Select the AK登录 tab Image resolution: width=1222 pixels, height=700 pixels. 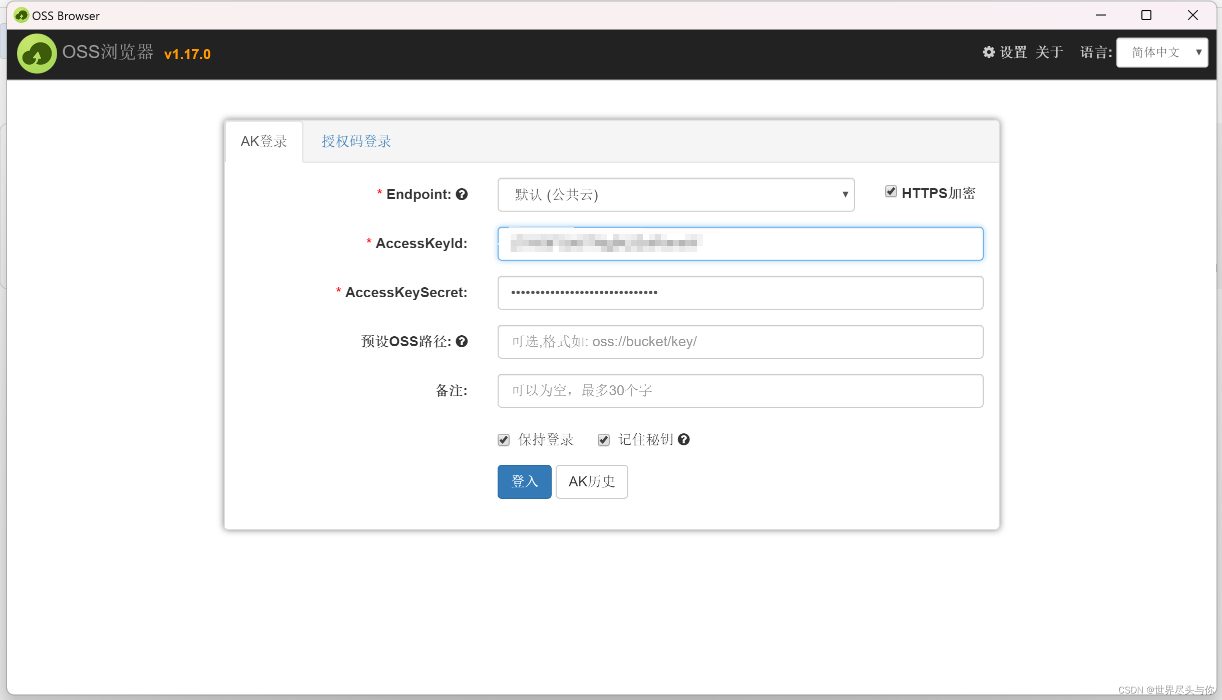pos(264,141)
